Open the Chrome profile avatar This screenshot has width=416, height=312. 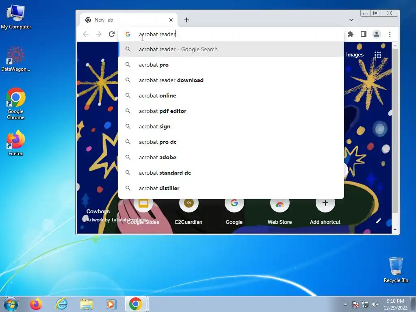click(377, 34)
